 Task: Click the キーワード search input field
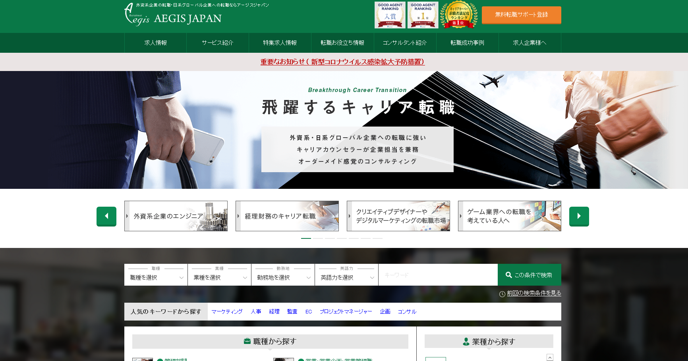(437, 274)
